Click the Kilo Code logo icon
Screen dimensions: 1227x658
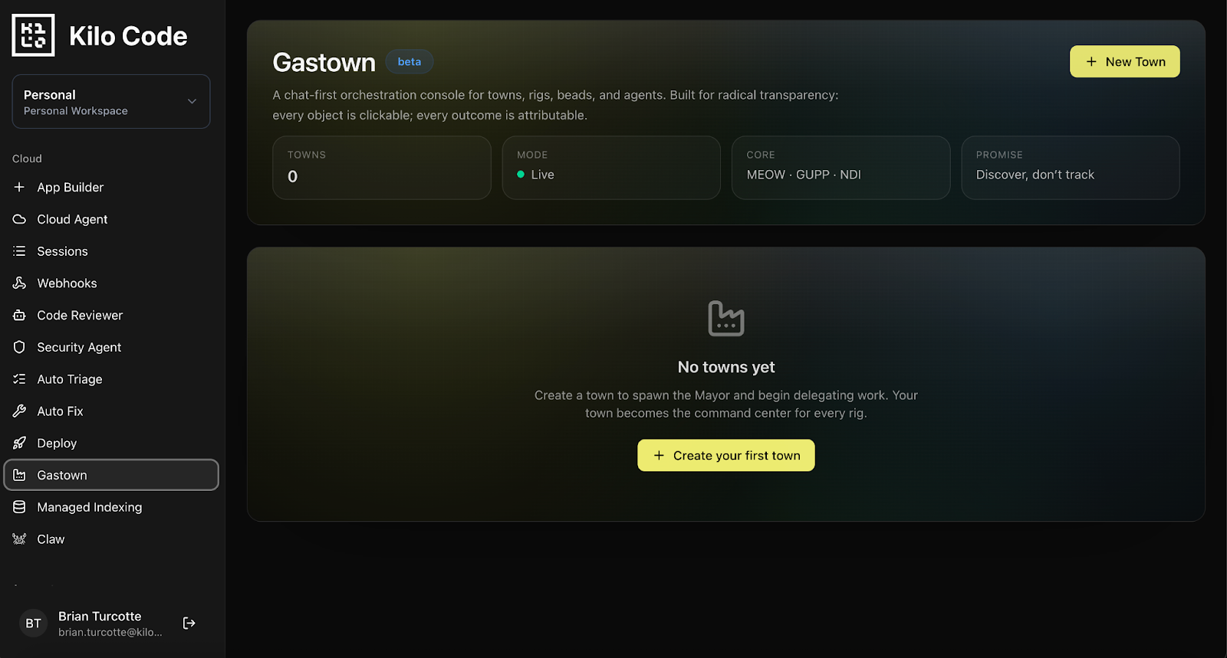click(33, 35)
